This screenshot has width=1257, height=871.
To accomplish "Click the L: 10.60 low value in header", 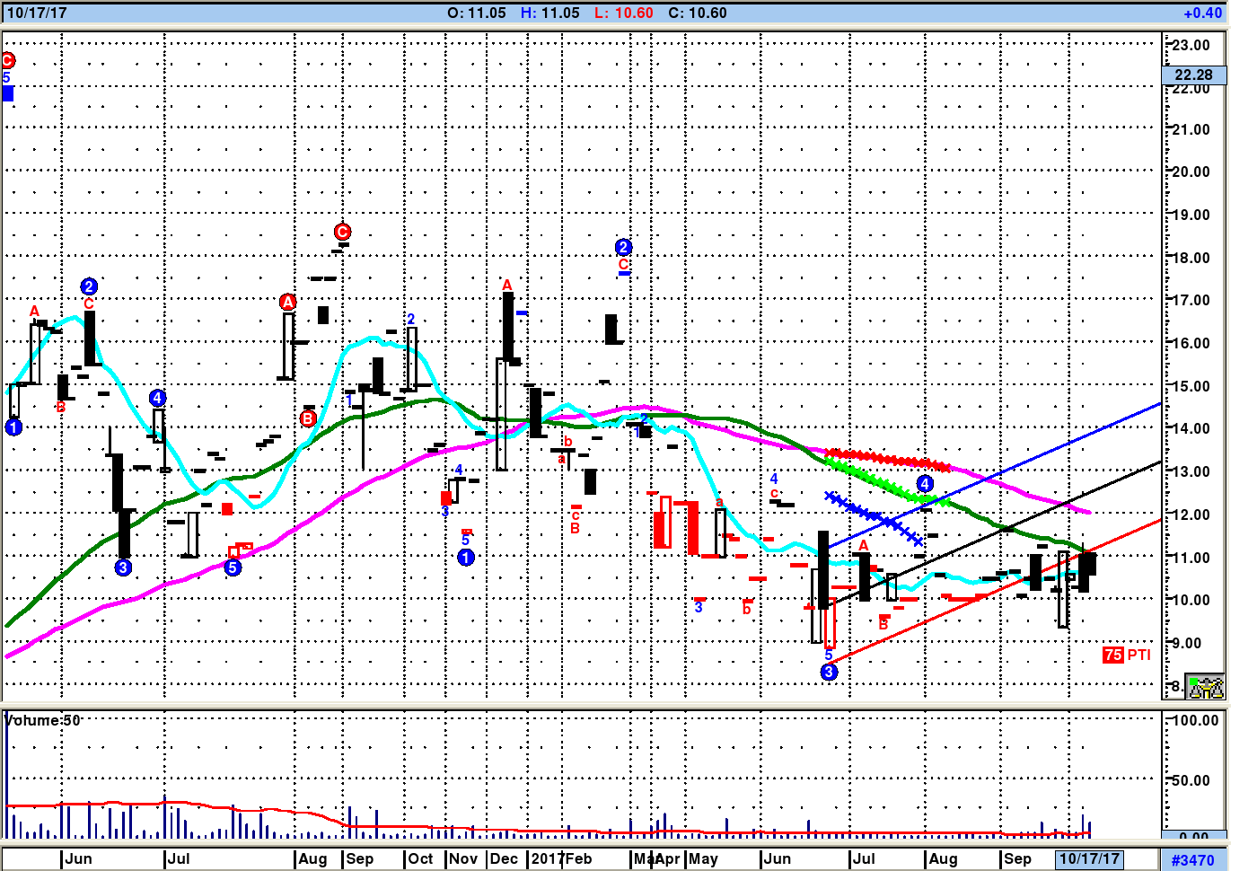I will click(624, 13).
